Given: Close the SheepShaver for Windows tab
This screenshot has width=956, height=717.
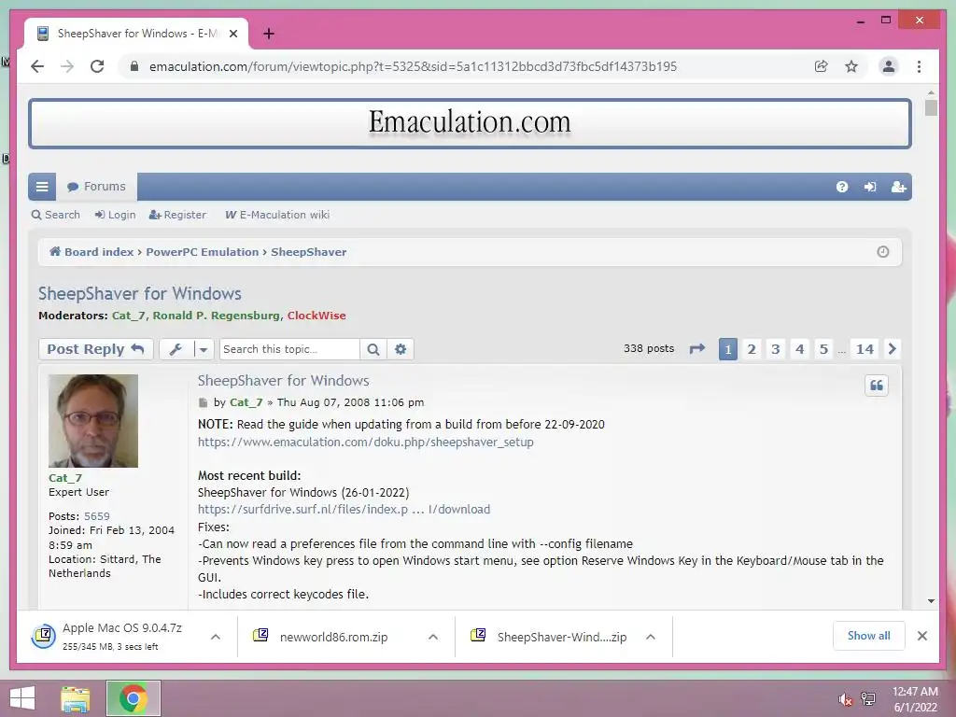Looking at the screenshot, I should coord(232,34).
